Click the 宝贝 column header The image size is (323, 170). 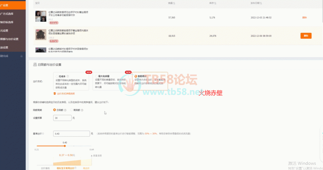pyautogui.click(x=37, y=3)
